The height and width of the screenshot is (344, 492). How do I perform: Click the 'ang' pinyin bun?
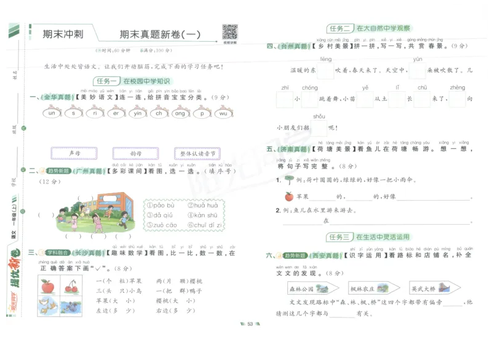pos(180,113)
